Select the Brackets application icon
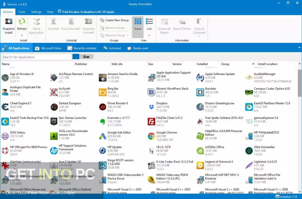302x199 pixels. (200, 92)
